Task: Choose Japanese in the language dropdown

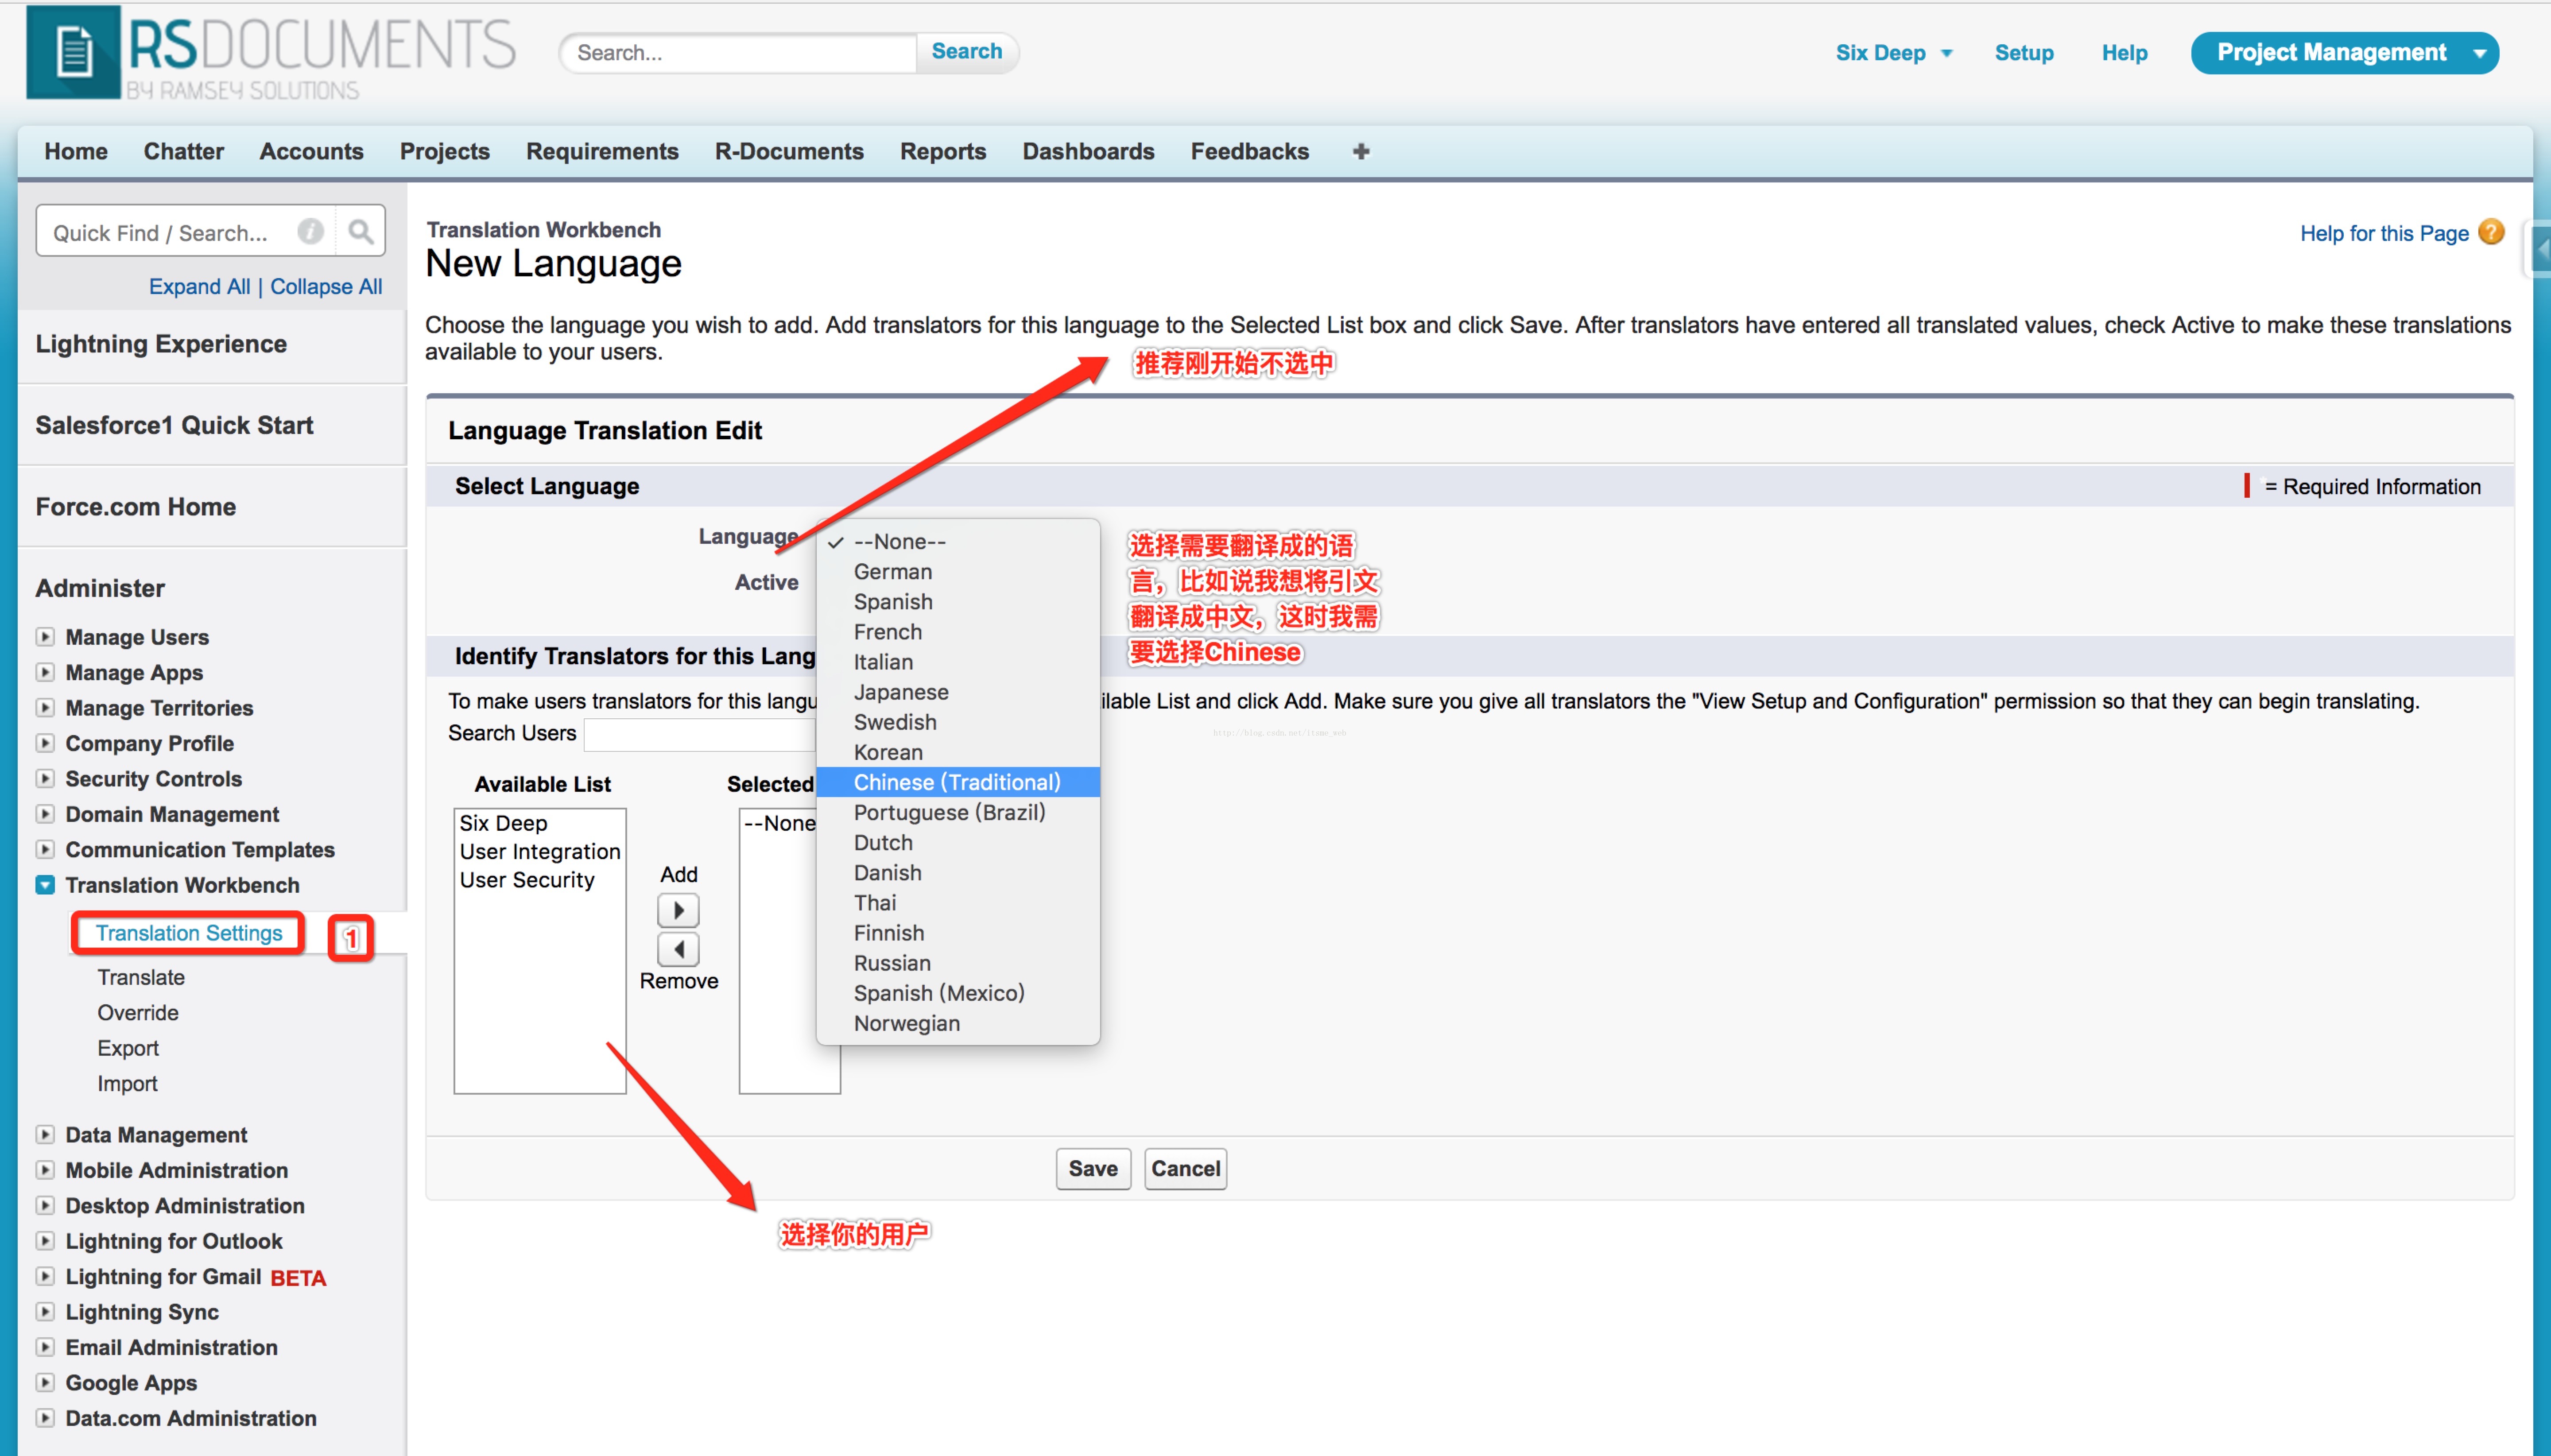Action: point(900,692)
